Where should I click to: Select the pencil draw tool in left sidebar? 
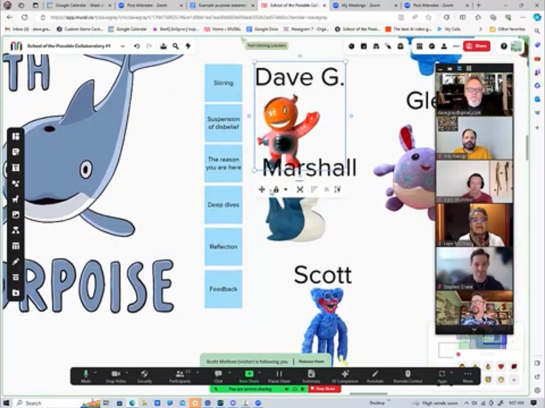pos(16,262)
